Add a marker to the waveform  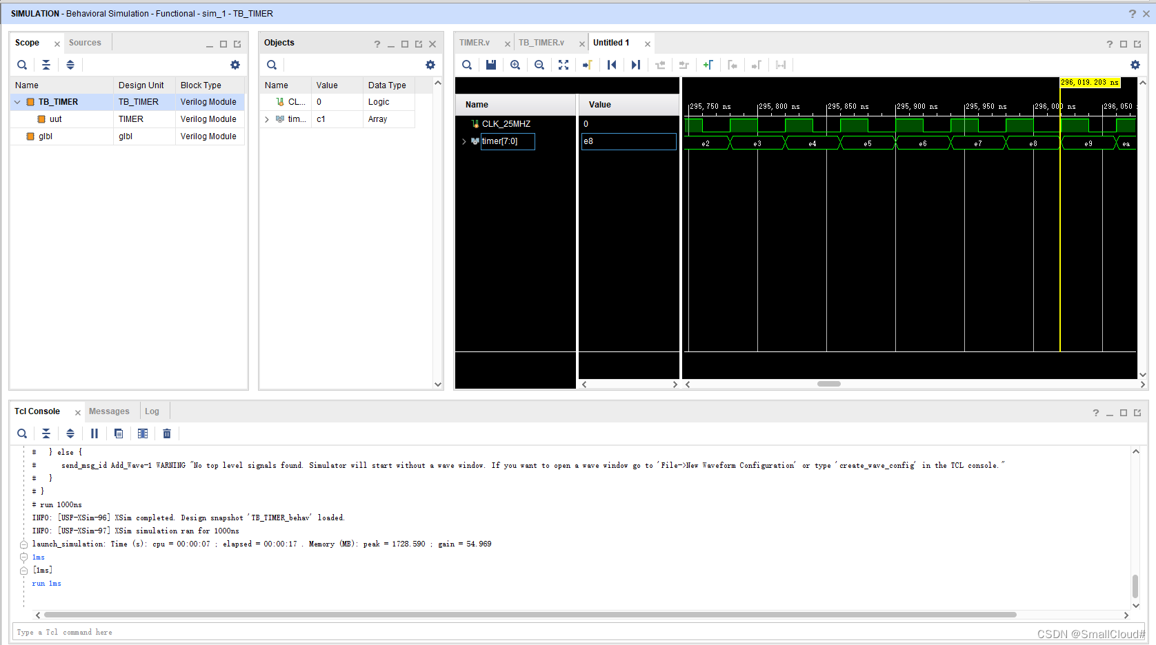(x=708, y=65)
